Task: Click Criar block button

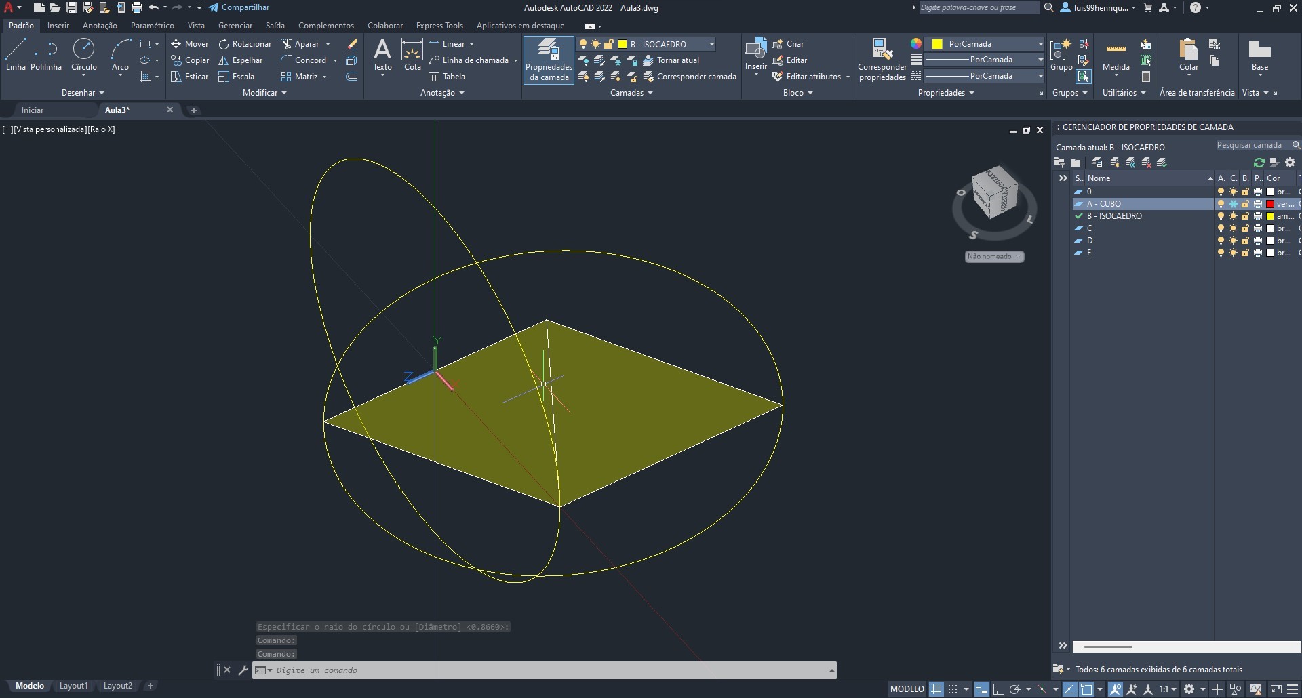Action: pos(788,44)
